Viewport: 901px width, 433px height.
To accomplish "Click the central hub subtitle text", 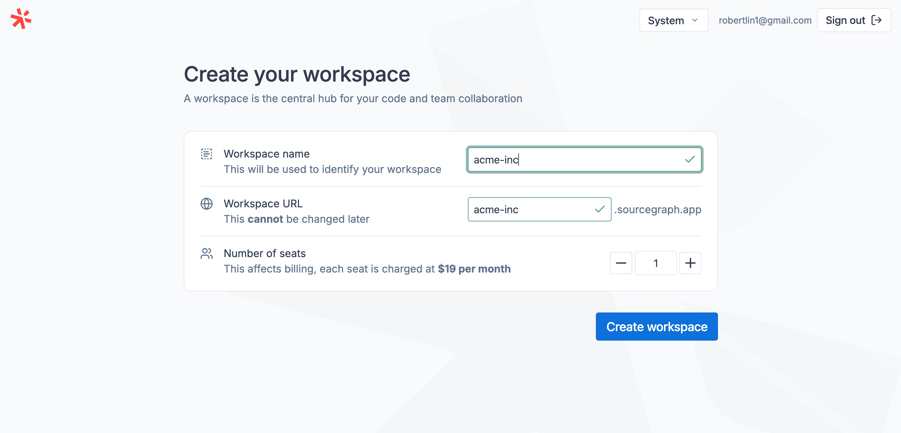I will (353, 98).
